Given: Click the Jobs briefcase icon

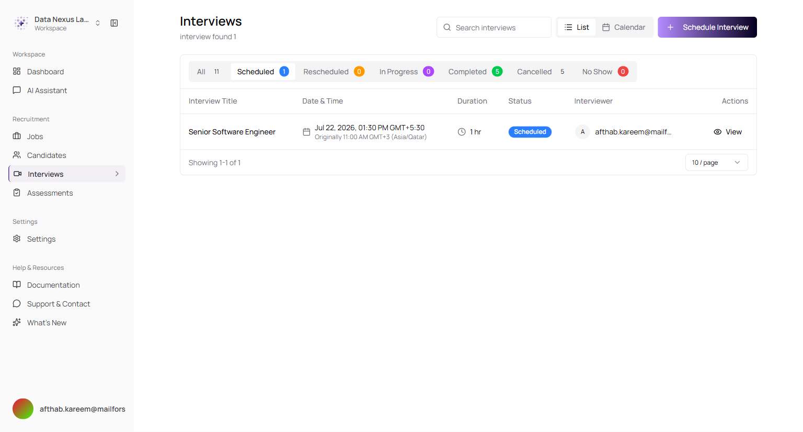Looking at the screenshot, I should pyautogui.click(x=17, y=136).
